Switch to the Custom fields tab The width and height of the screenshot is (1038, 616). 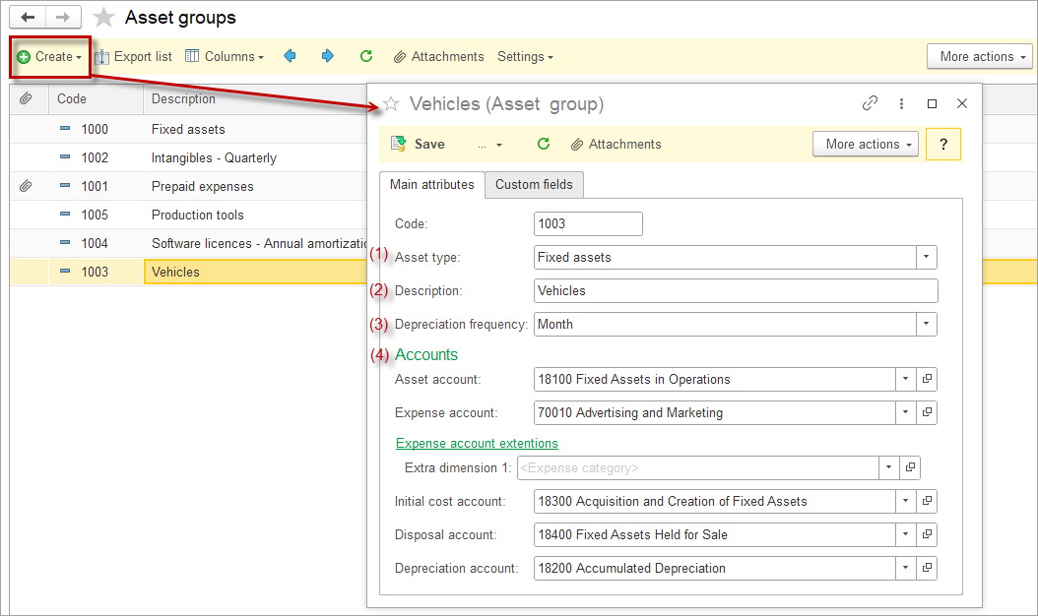point(534,185)
